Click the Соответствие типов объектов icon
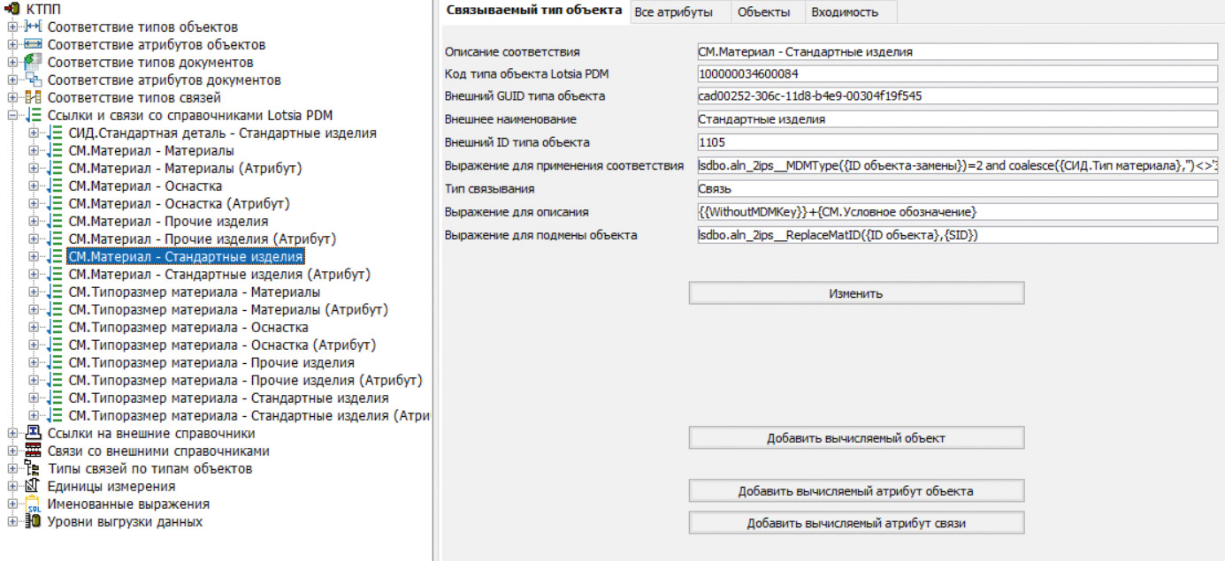The width and height of the screenshot is (1225, 561). tap(33, 27)
